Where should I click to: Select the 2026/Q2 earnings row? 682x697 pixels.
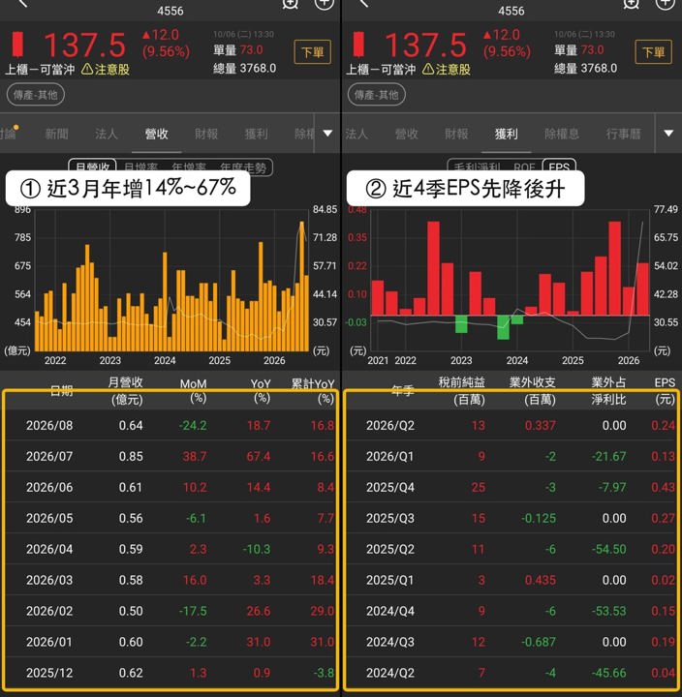point(511,425)
